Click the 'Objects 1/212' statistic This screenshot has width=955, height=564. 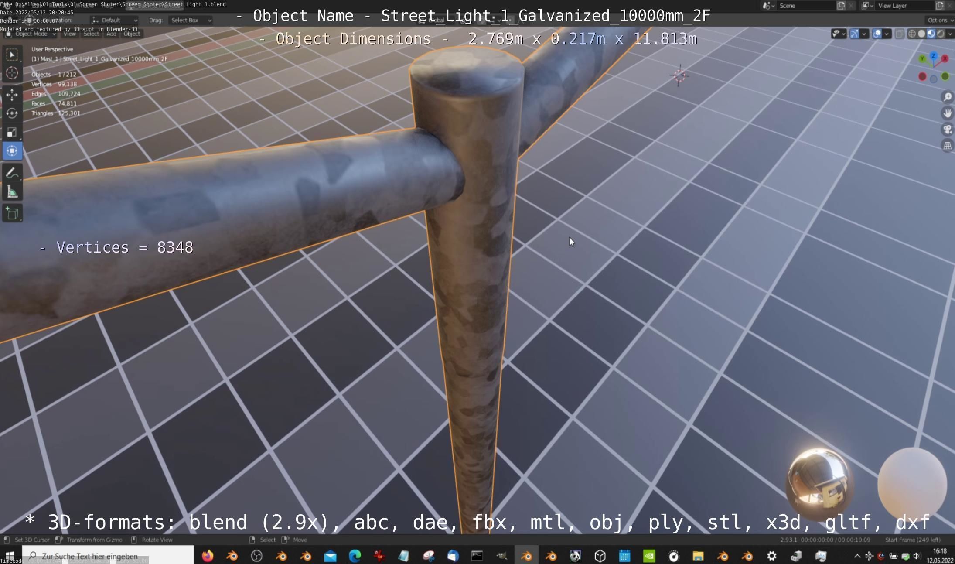coord(54,75)
